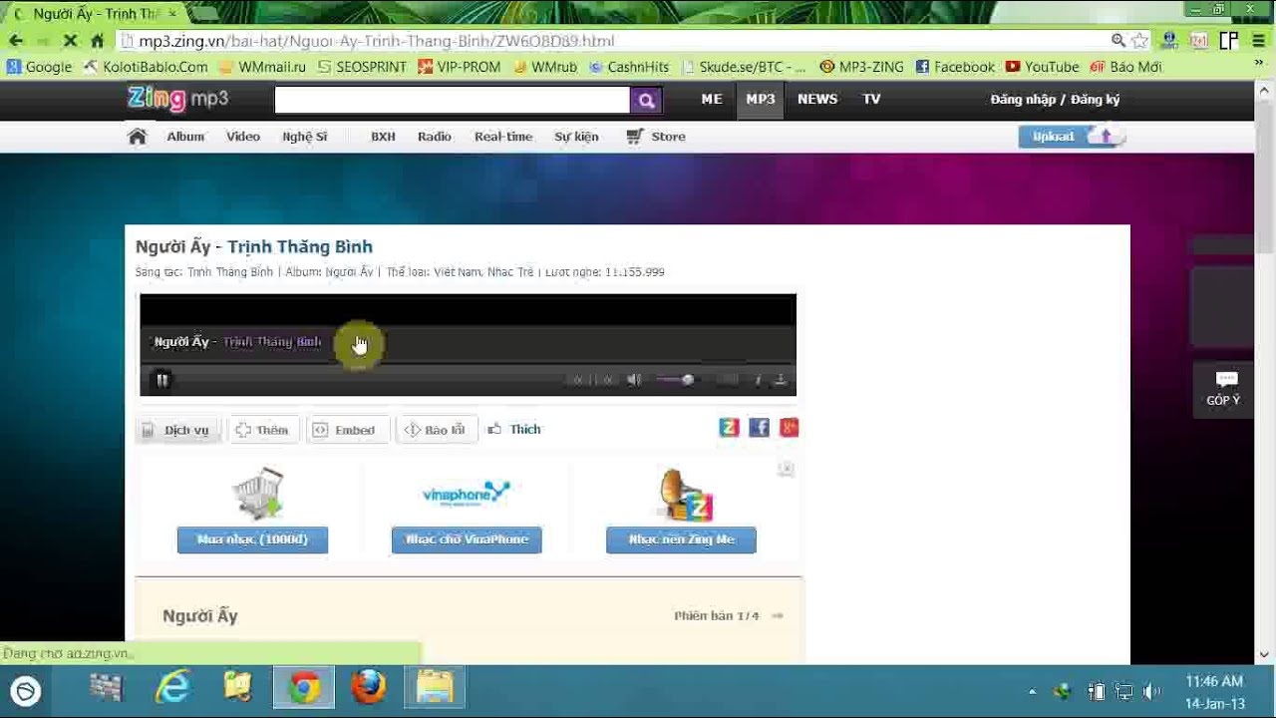Open Firefox from the taskbar
Image resolution: width=1276 pixels, height=718 pixels.
pyautogui.click(x=368, y=689)
